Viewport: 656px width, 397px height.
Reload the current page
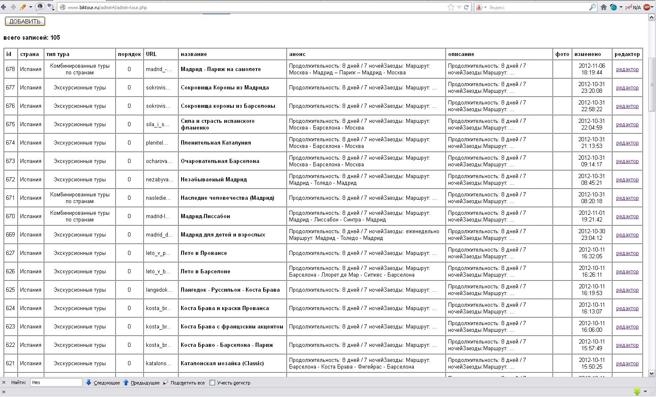coord(466,7)
